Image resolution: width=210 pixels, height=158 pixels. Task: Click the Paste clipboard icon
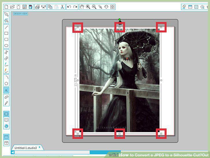pyautogui.click(x=56, y=7)
